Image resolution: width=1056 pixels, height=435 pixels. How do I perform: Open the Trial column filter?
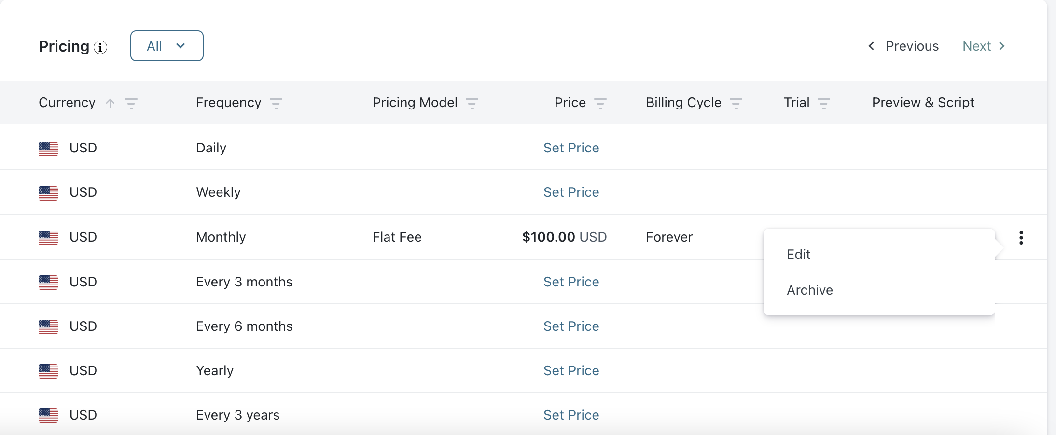click(x=824, y=103)
